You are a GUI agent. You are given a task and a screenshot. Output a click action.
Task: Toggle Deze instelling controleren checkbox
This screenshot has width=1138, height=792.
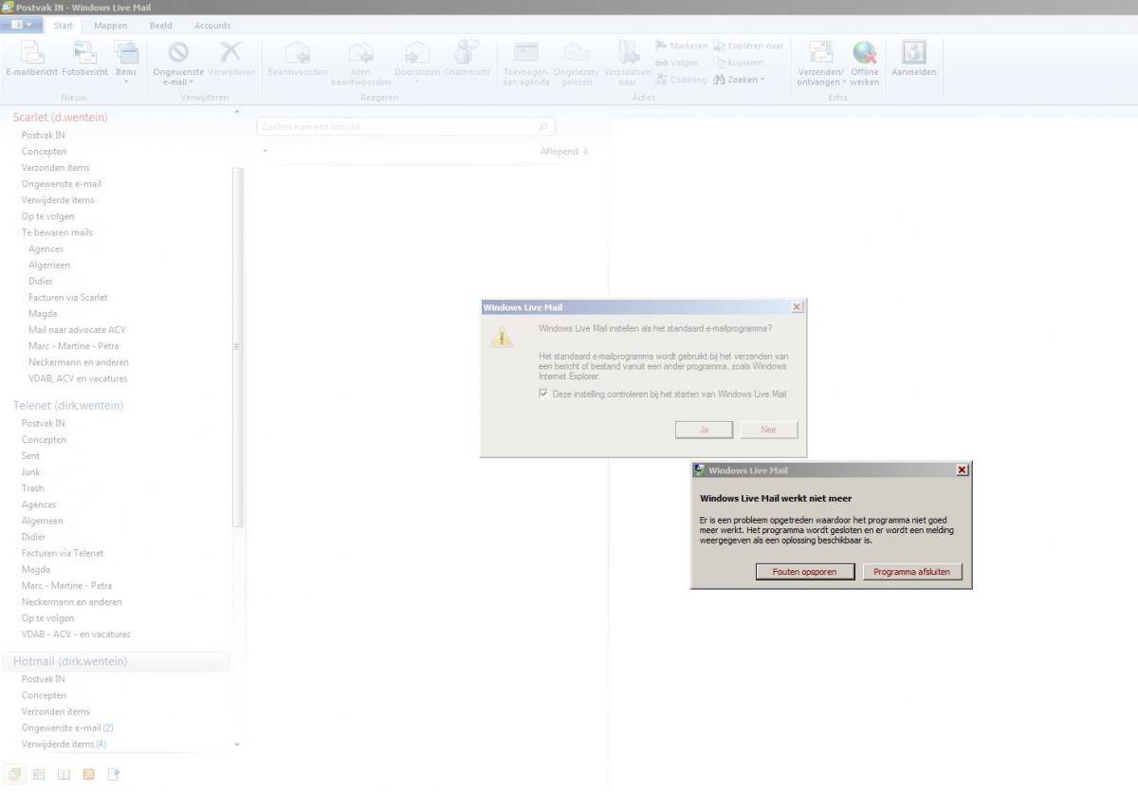pos(543,394)
